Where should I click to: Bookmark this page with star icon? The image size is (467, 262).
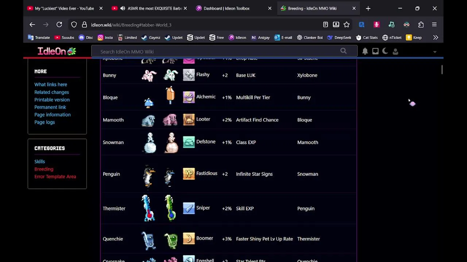(347, 25)
